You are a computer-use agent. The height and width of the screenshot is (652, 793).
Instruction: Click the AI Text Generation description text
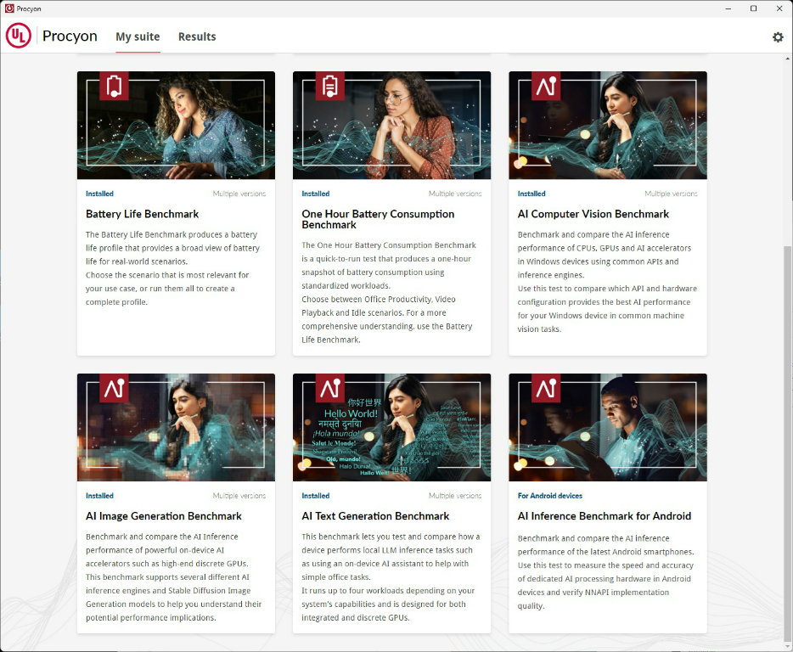[391, 577]
